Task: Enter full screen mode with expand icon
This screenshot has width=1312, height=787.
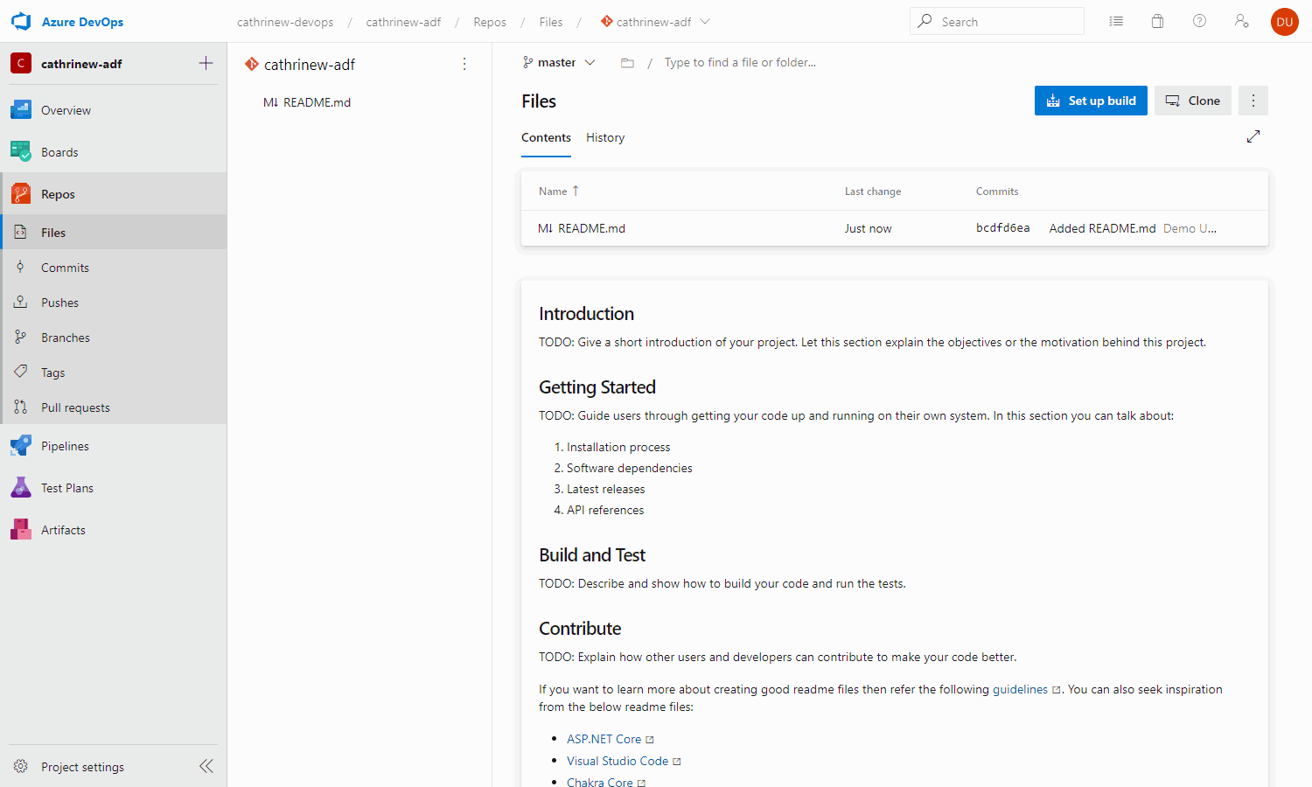Action: [1253, 136]
